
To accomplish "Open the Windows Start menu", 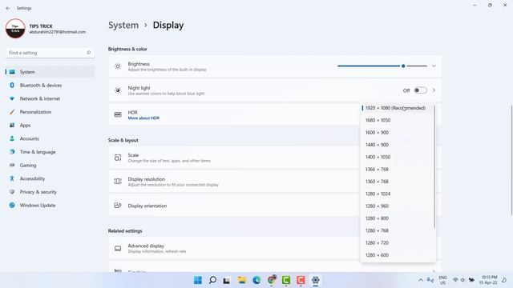I will (x=198, y=280).
